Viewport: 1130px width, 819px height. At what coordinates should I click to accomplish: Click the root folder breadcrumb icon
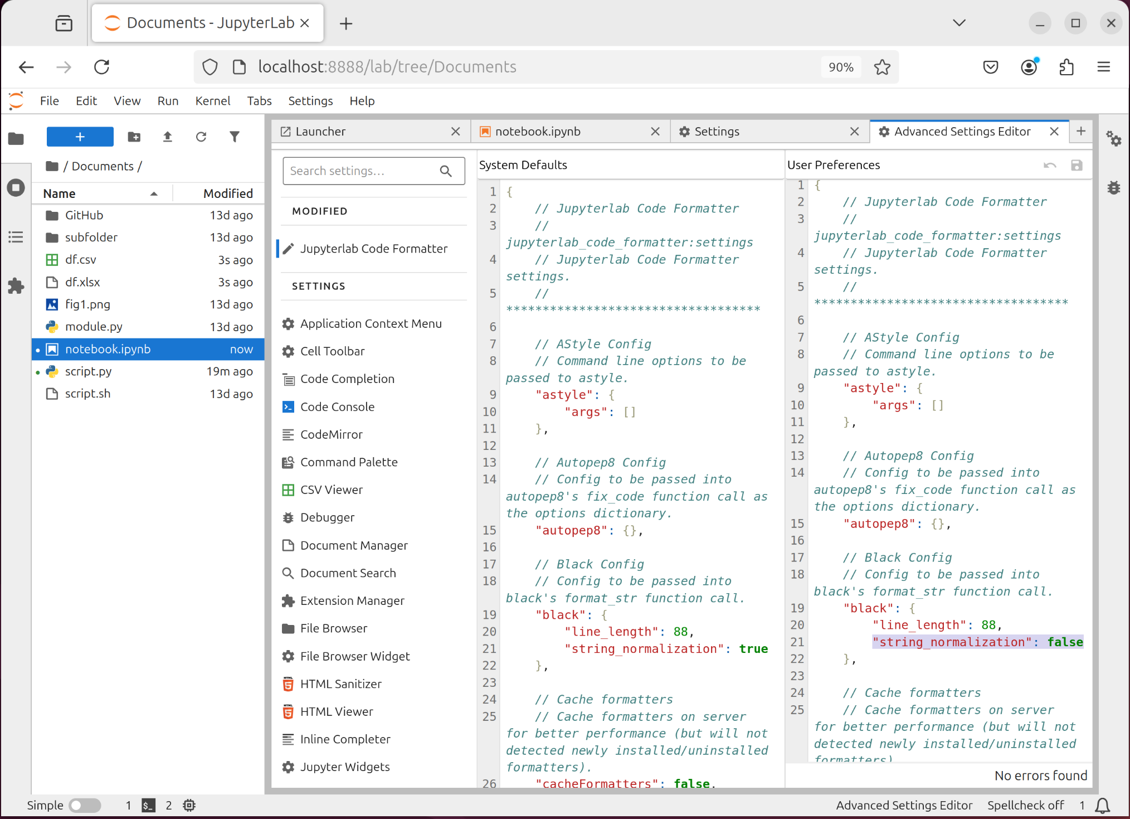click(52, 166)
